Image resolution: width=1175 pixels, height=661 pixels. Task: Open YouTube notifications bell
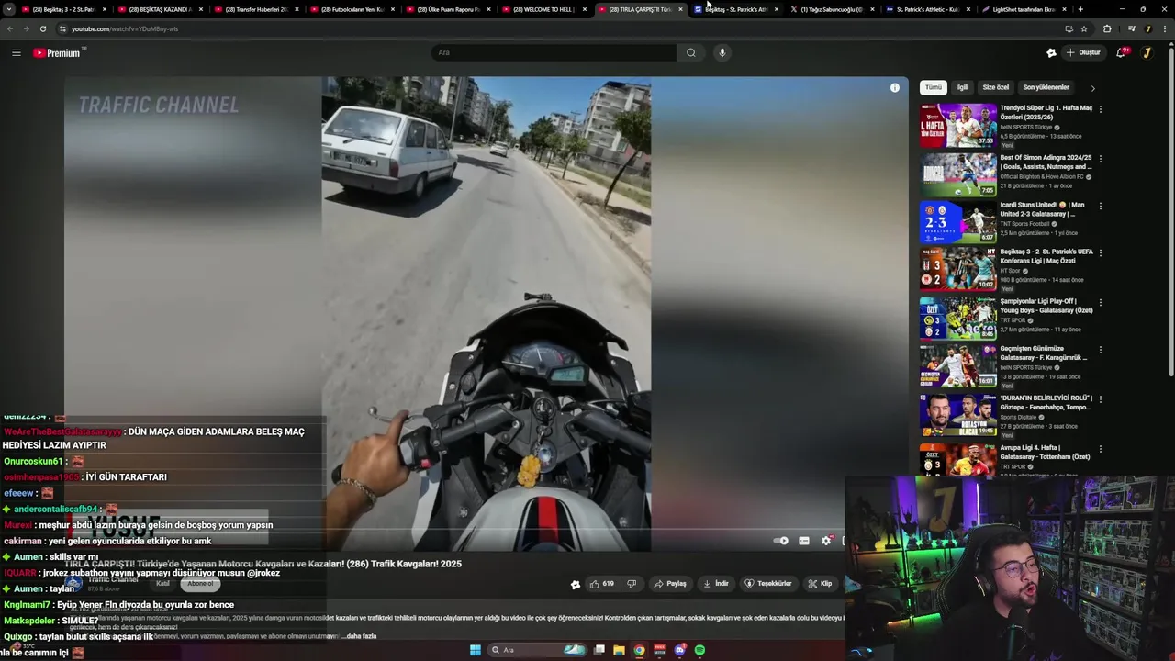pos(1121,52)
